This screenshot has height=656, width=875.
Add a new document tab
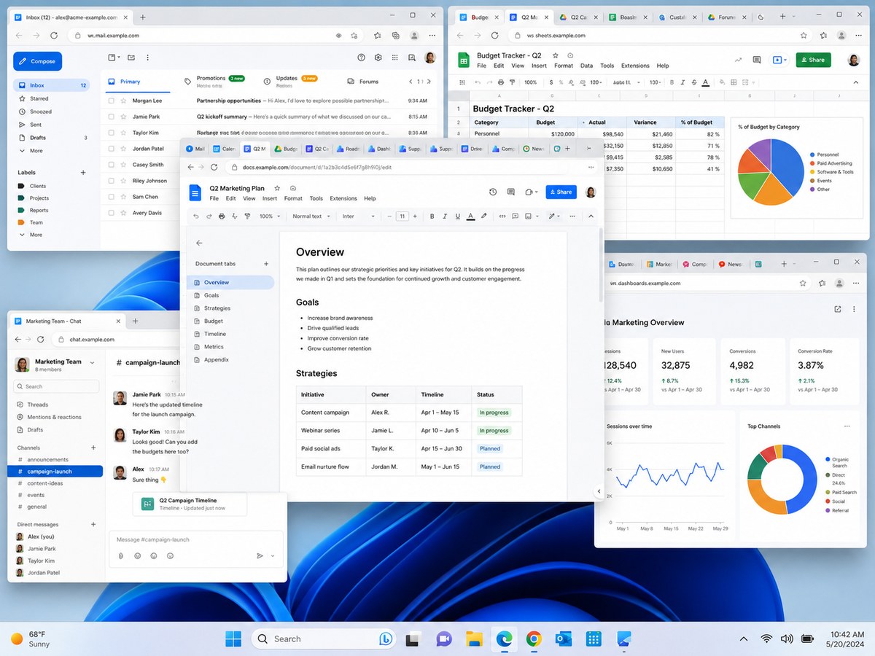[266, 264]
